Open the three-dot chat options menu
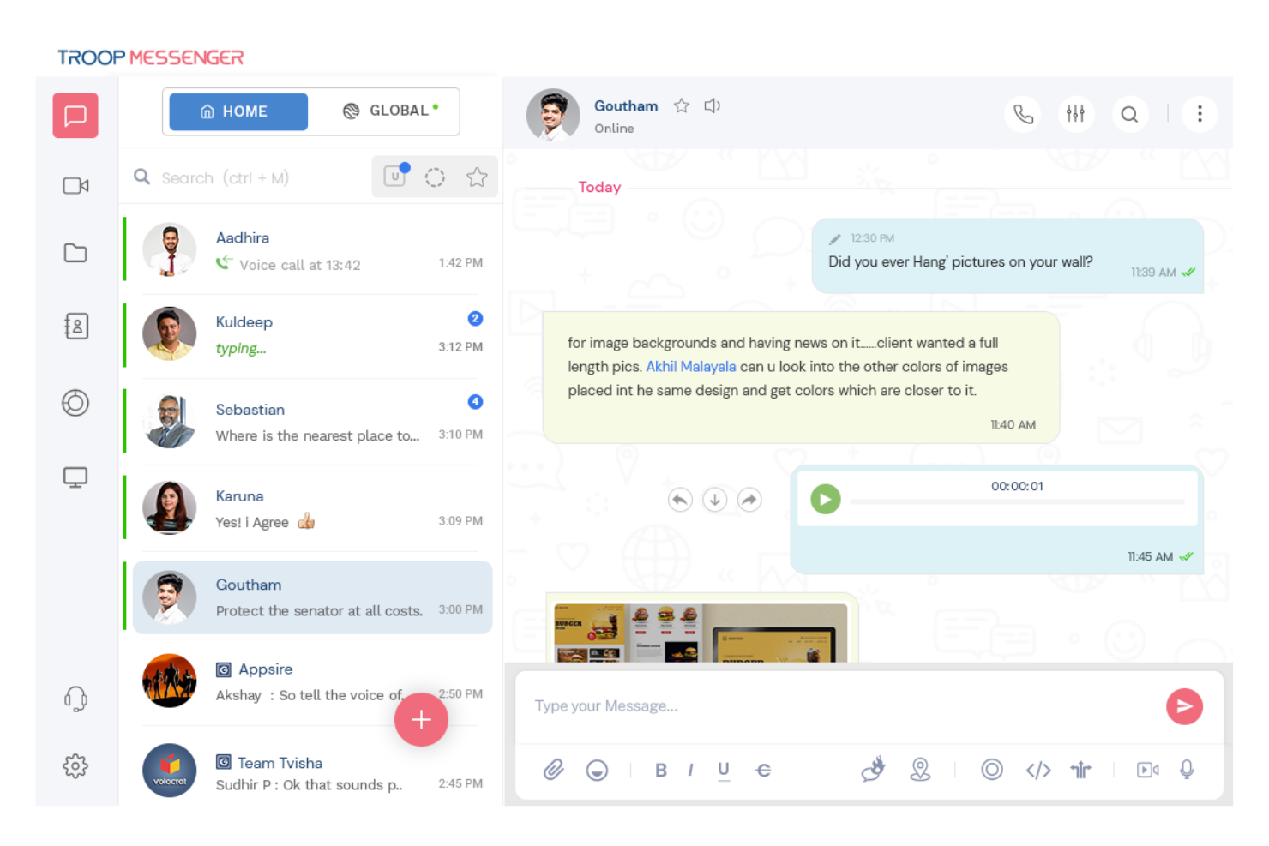 click(x=1200, y=113)
